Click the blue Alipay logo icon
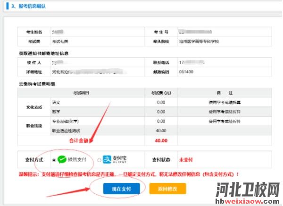The image size is (283, 206). coord(107,160)
